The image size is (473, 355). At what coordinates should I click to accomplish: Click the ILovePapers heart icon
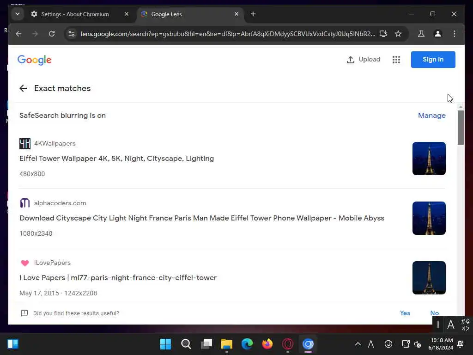25,263
